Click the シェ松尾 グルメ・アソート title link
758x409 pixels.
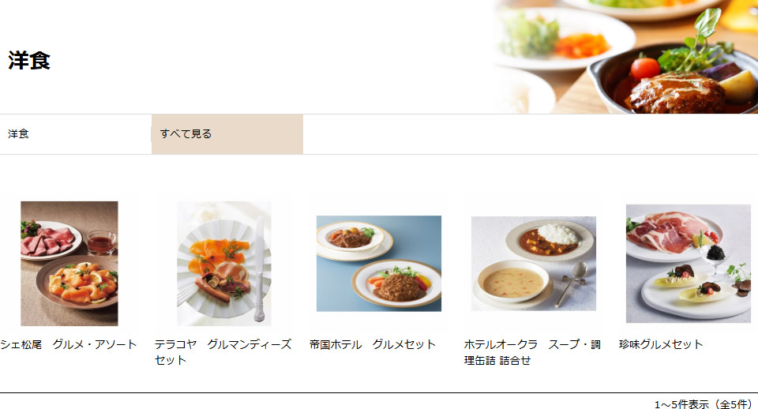tap(68, 344)
